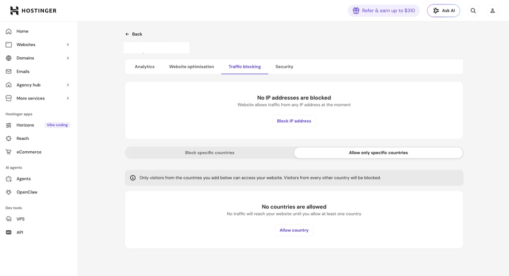Click the Websites window icon
Screen dimensions: 509x276
pos(9,44)
